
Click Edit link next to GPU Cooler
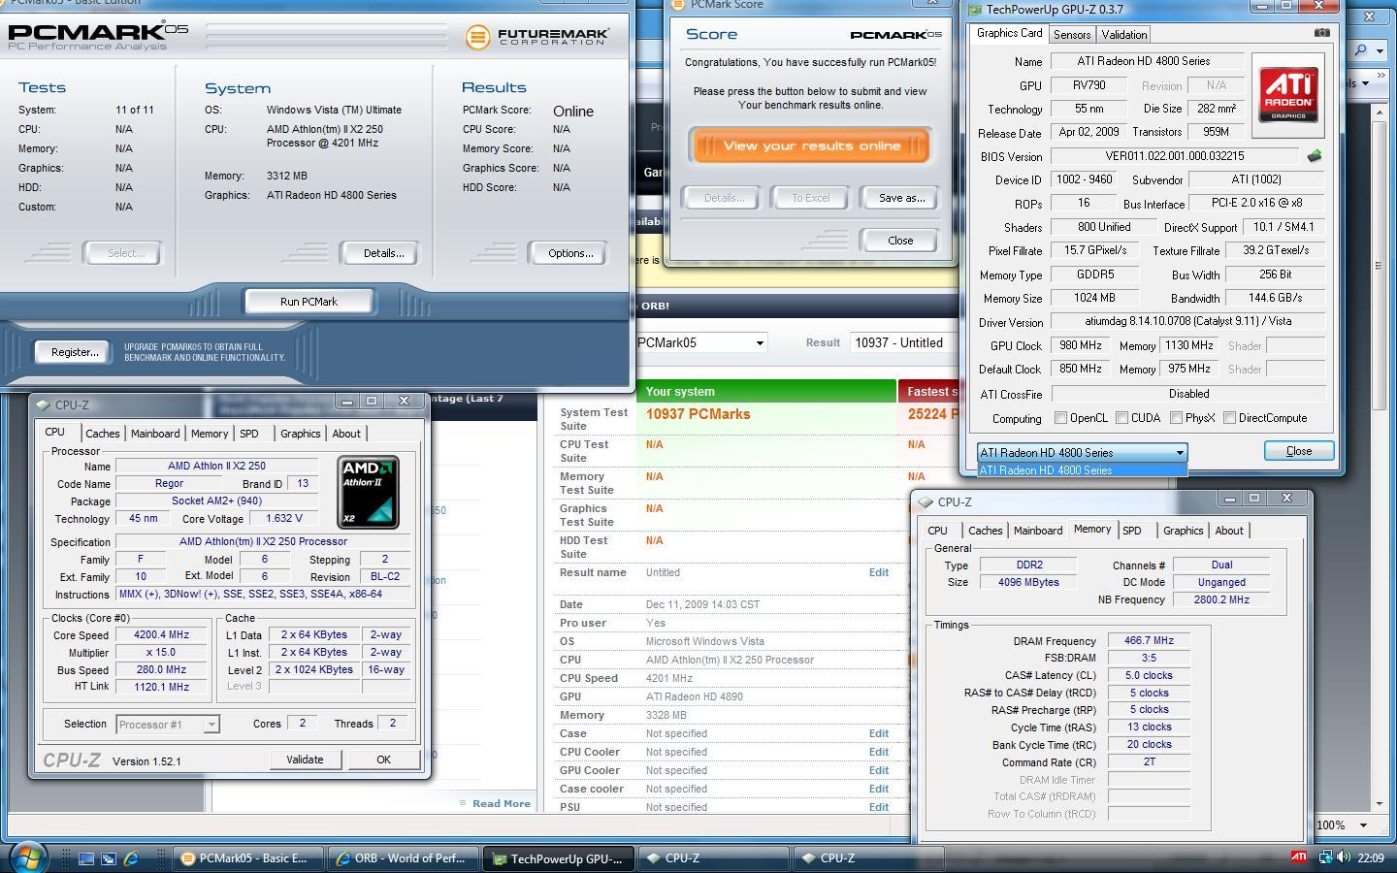[x=879, y=770]
